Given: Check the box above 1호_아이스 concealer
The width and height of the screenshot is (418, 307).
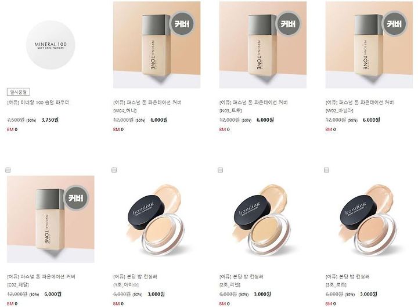Looking at the screenshot, I should point(114,170).
